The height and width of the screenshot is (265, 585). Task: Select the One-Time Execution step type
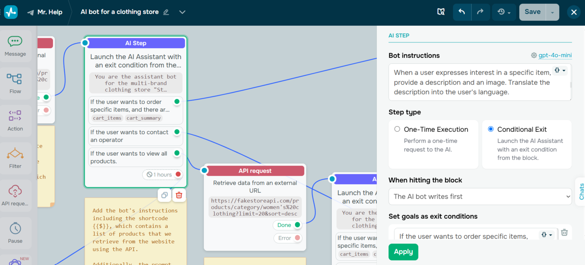coord(397,129)
